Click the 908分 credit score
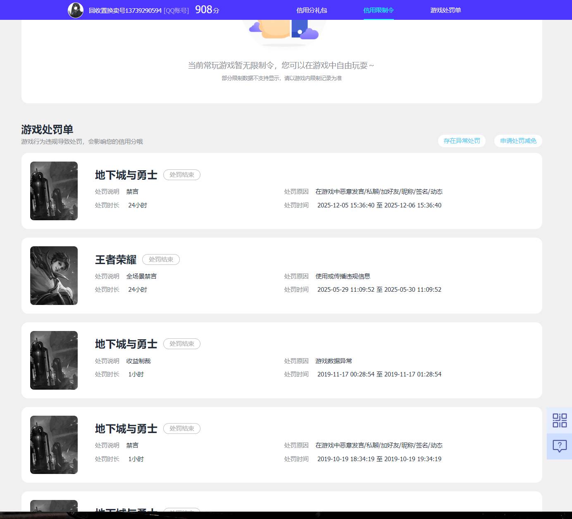 coord(207,10)
